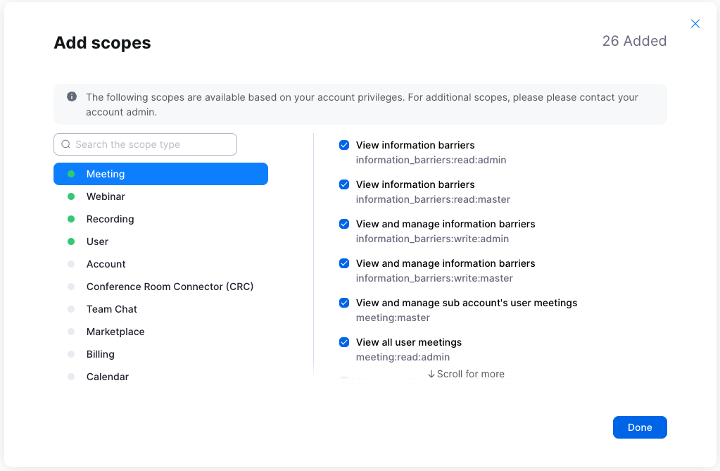Click the Search the scope type field
The image size is (720, 471).
[x=153, y=144]
